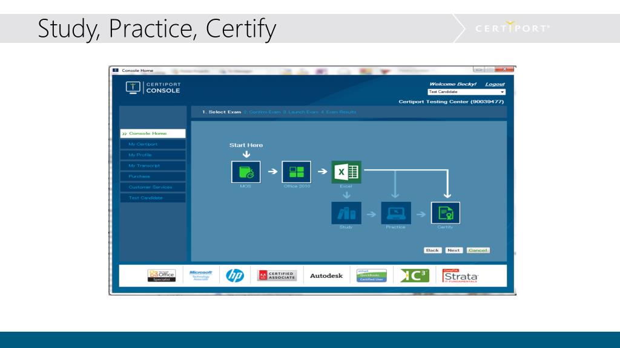Select step 4. Exam Results

(338, 112)
